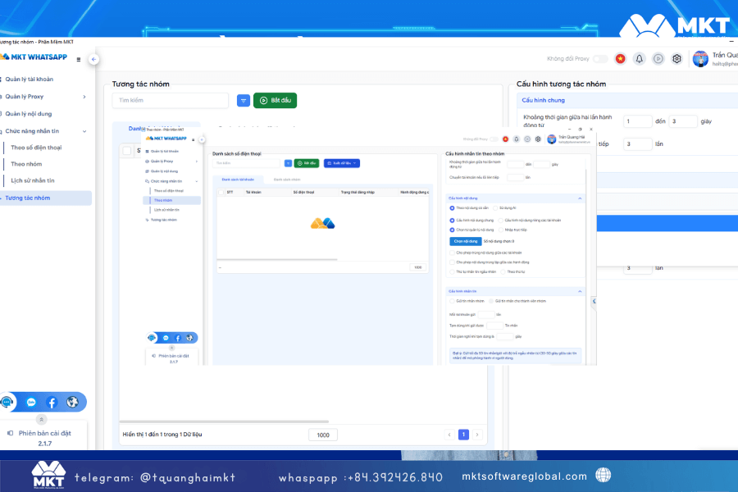This screenshot has width=738, height=492.
Task: Click the support headset icon in main sidebar footer
Action: coord(7,402)
